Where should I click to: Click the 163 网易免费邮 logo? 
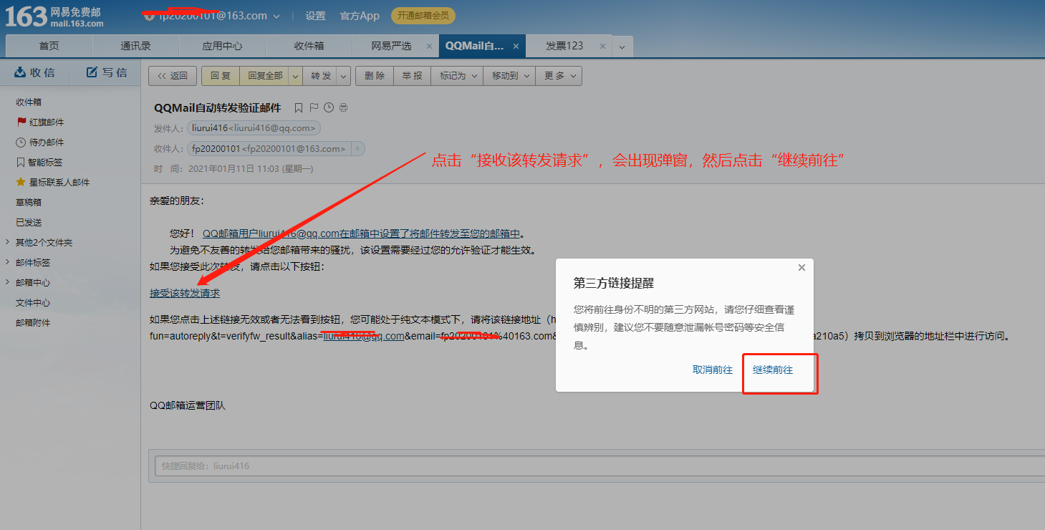pyautogui.click(x=54, y=16)
